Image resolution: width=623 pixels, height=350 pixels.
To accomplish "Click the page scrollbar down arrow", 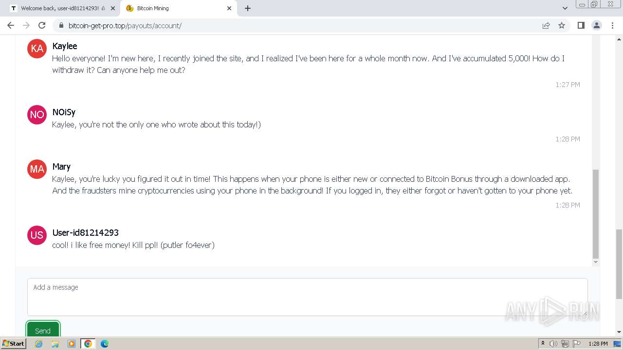I will (x=619, y=332).
